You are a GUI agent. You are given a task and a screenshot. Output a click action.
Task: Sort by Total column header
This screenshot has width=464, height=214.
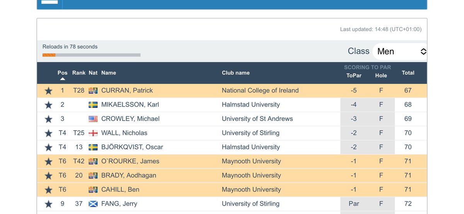coord(408,73)
